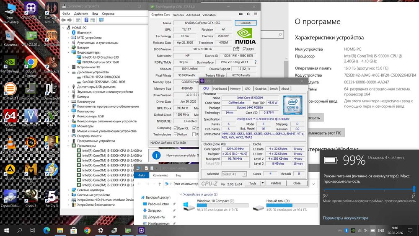Open the Компьютер ribbon tab in Explorer
Screen dimensions: 419x236
click(160, 175)
